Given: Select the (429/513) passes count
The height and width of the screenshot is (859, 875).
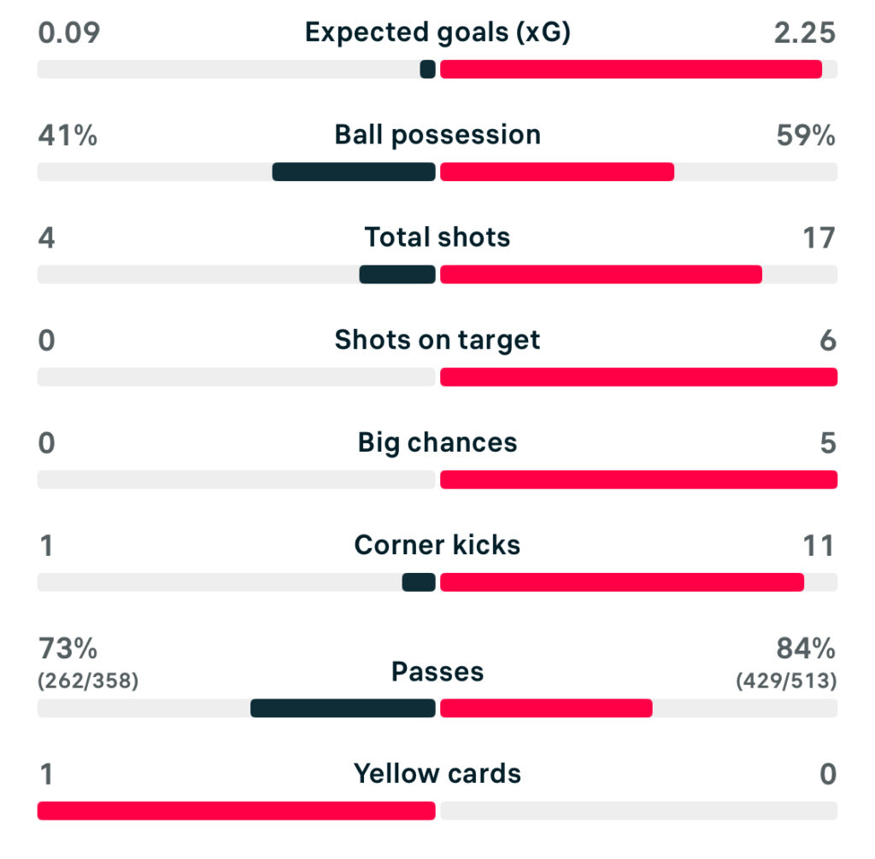Looking at the screenshot, I should tap(785, 681).
